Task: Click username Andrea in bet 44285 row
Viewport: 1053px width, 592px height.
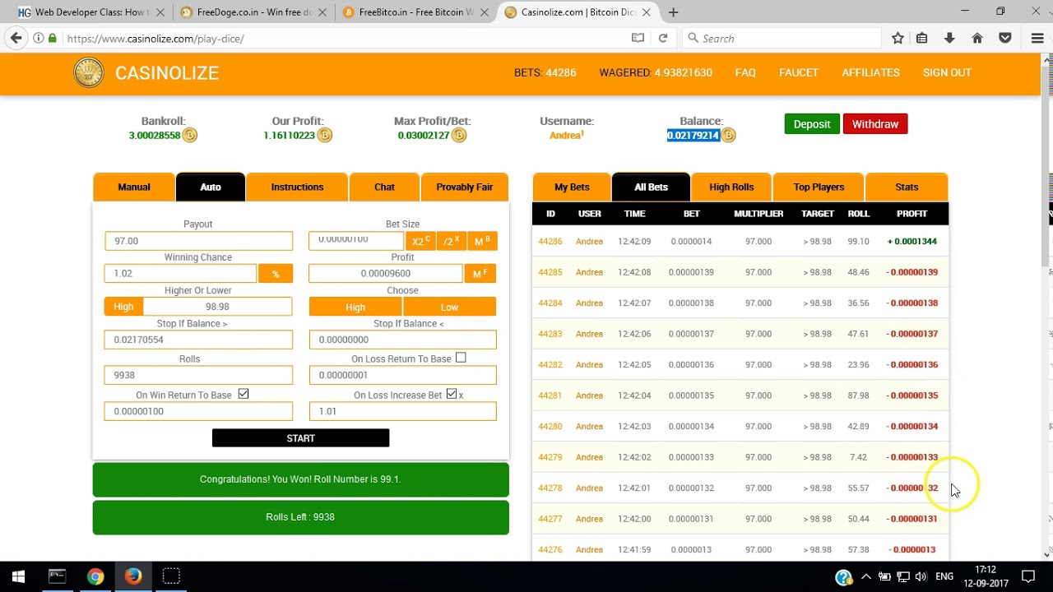Action: point(589,272)
